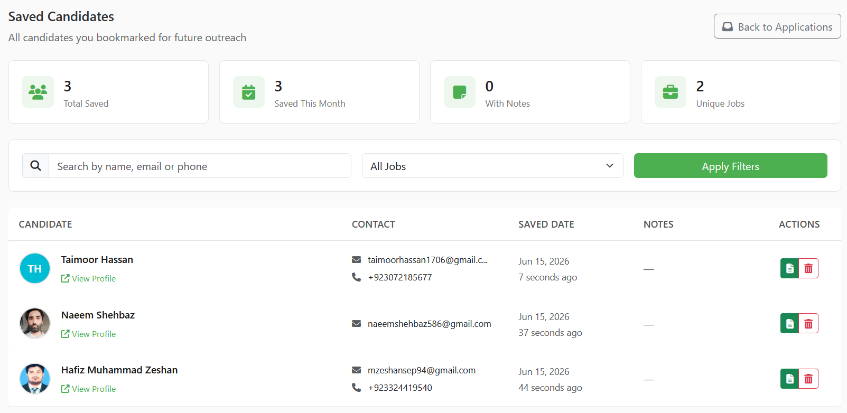This screenshot has width=847, height=413.
Task: Click the Unique Jobs briefcase icon
Action: (670, 92)
